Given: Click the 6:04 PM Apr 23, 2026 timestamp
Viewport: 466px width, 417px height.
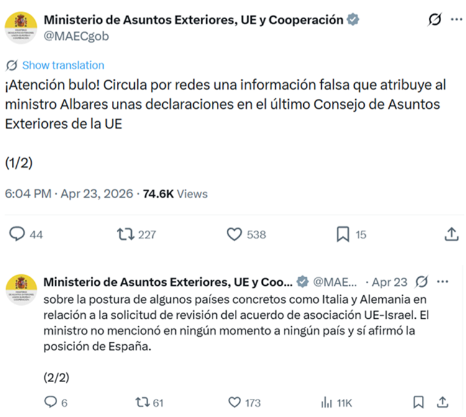Looking at the screenshot, I should point(68,194).
